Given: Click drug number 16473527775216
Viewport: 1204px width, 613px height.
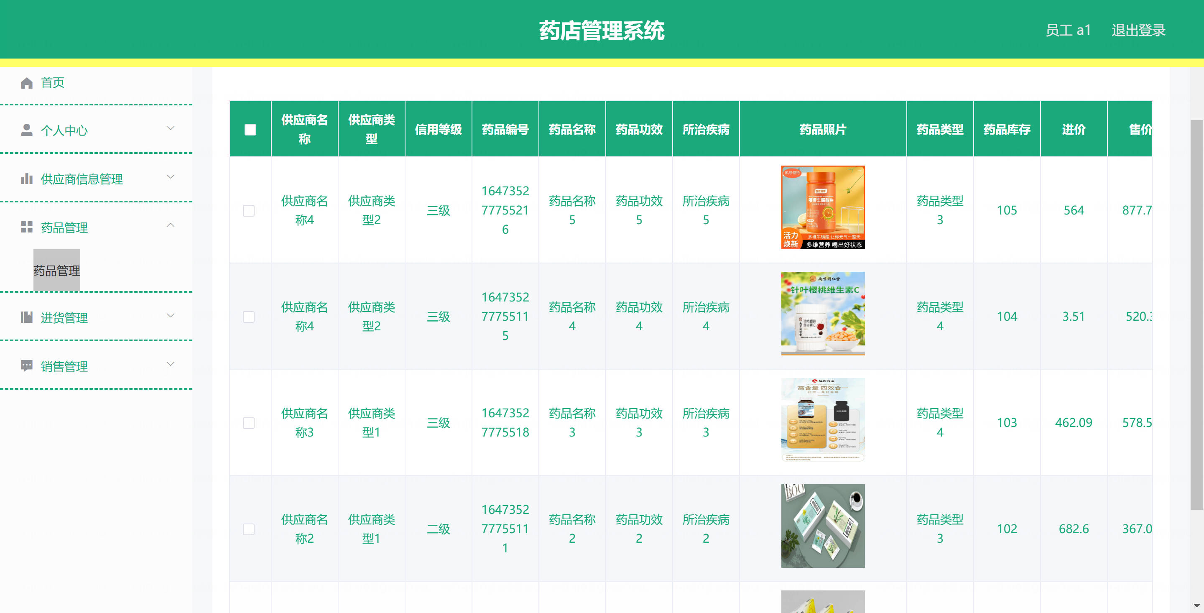Looking at the screenshot, I should 505,210.
